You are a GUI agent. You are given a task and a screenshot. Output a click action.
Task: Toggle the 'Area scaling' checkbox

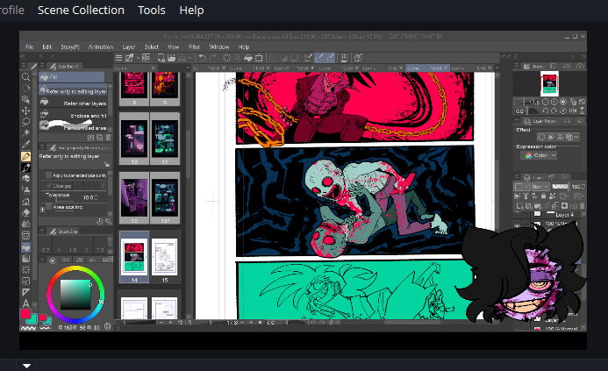pyautogui.click(x=47, y=207)
